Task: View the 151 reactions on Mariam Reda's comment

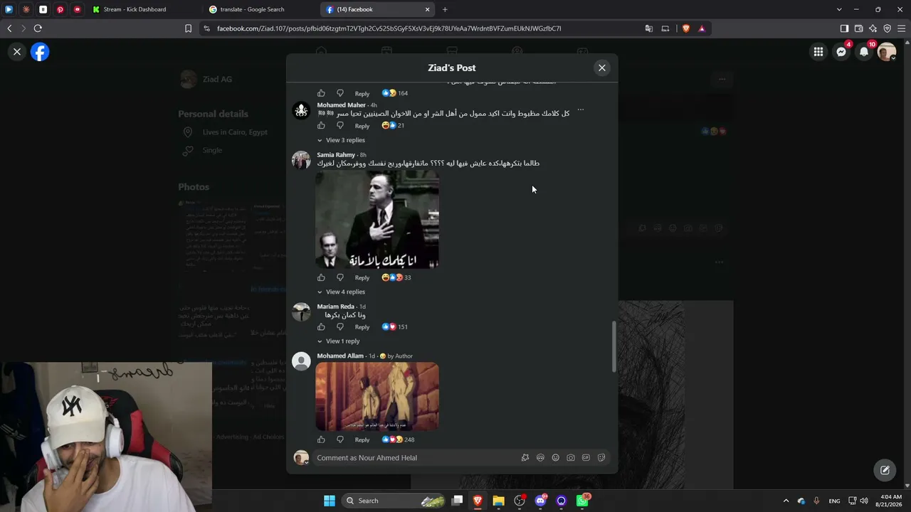Action: (x=395, y=327)
